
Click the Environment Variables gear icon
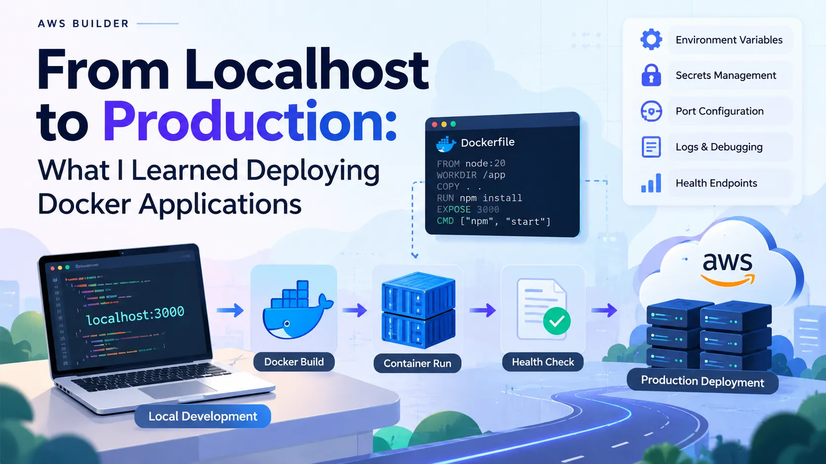click(x=651, y=39)
